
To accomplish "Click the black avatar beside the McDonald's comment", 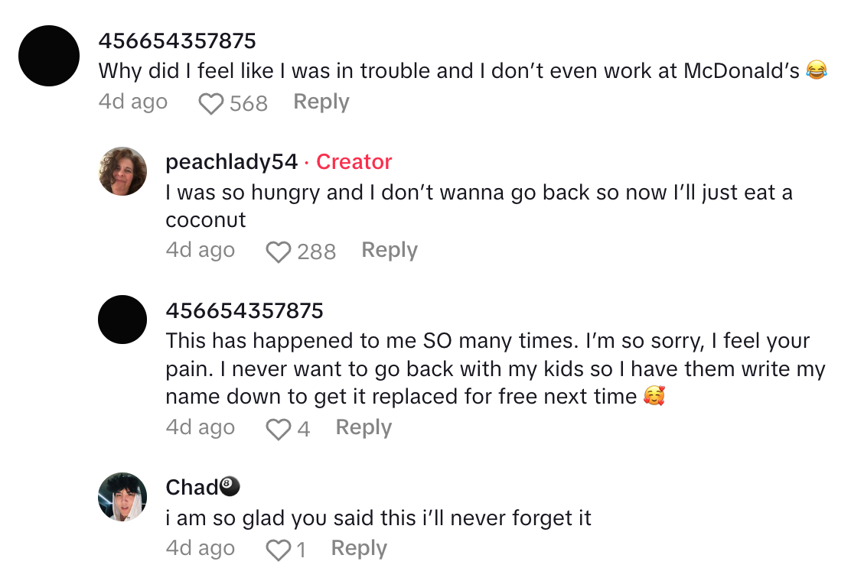I will tap(49, 55).
